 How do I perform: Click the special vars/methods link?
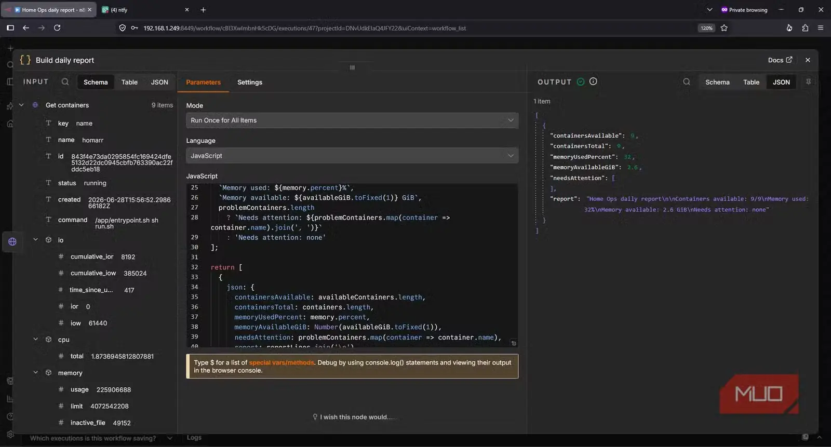282,362
